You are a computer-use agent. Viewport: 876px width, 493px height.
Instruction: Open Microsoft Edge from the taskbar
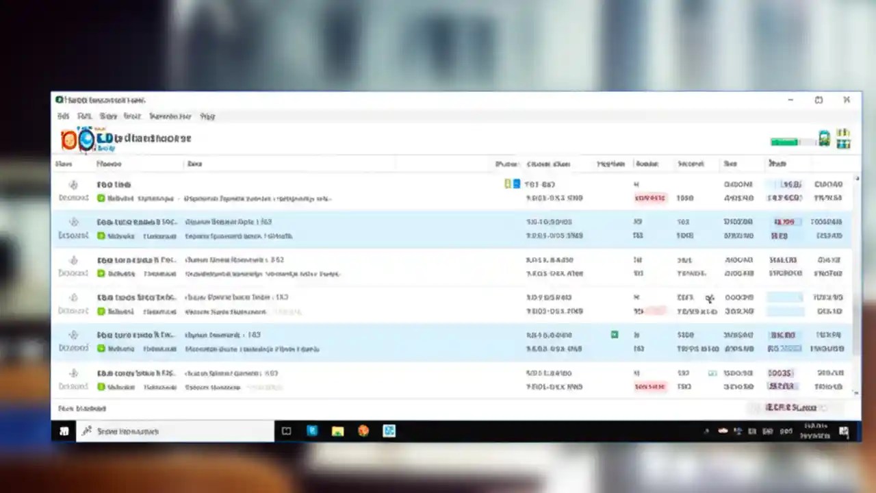pyautogui.click(x=312, y=431)
